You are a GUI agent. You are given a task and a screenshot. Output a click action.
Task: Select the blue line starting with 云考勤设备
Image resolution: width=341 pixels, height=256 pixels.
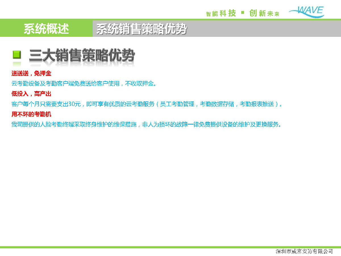pyautogui.click(x=84, y=84)
